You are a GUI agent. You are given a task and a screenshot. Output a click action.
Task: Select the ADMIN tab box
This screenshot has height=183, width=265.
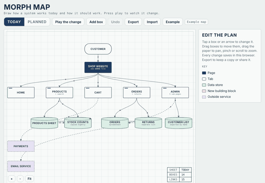pyautogui.click(x=175, y=93)
